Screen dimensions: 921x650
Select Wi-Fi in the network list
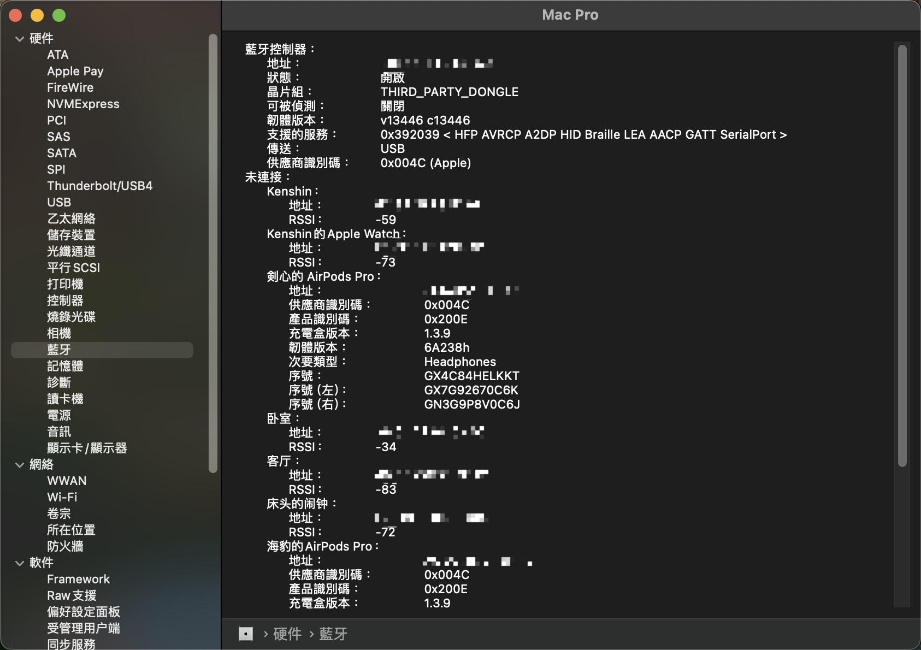[x=62, y=498]
